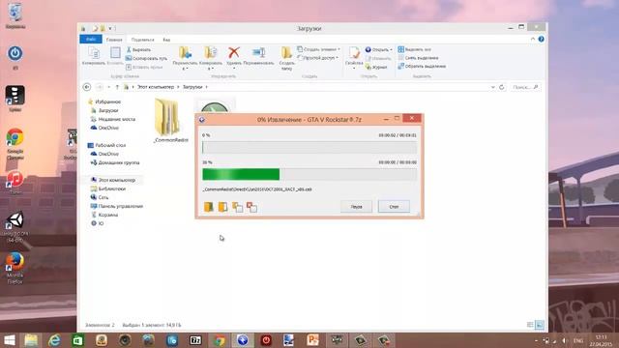Select the _CommonRedist folder
The width and height of the screenshot is (619, 348).
pyautogui.click(x=170, y=120)
